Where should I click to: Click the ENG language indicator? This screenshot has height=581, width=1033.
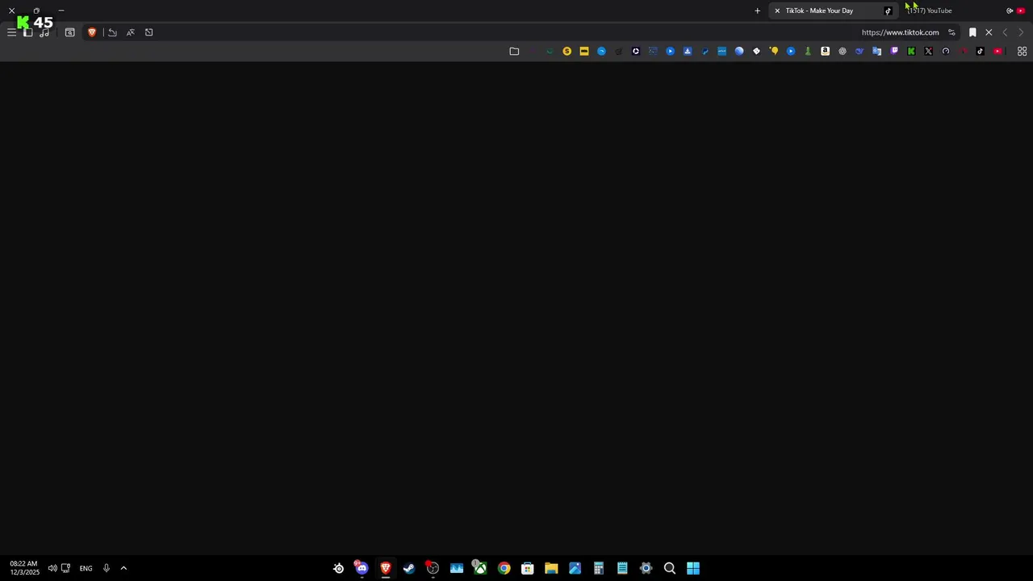click(86, 568)
